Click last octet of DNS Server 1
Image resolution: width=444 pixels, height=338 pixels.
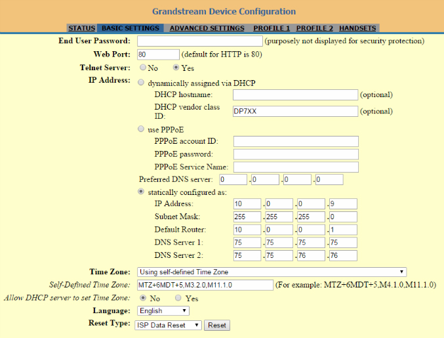pos(343,243)
